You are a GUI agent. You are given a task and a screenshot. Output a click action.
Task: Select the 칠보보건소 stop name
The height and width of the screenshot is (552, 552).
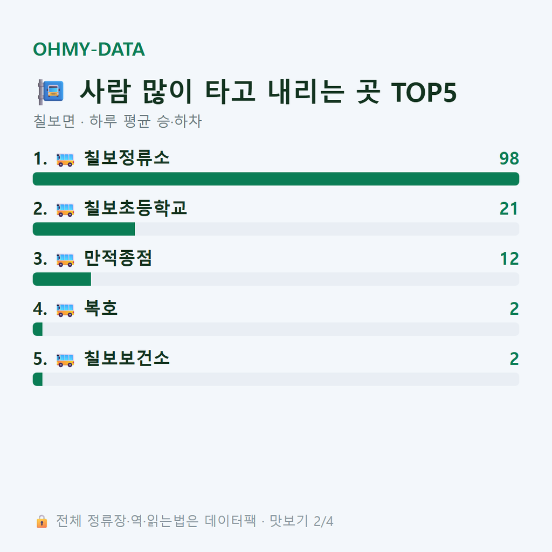[x=127, y=358]
